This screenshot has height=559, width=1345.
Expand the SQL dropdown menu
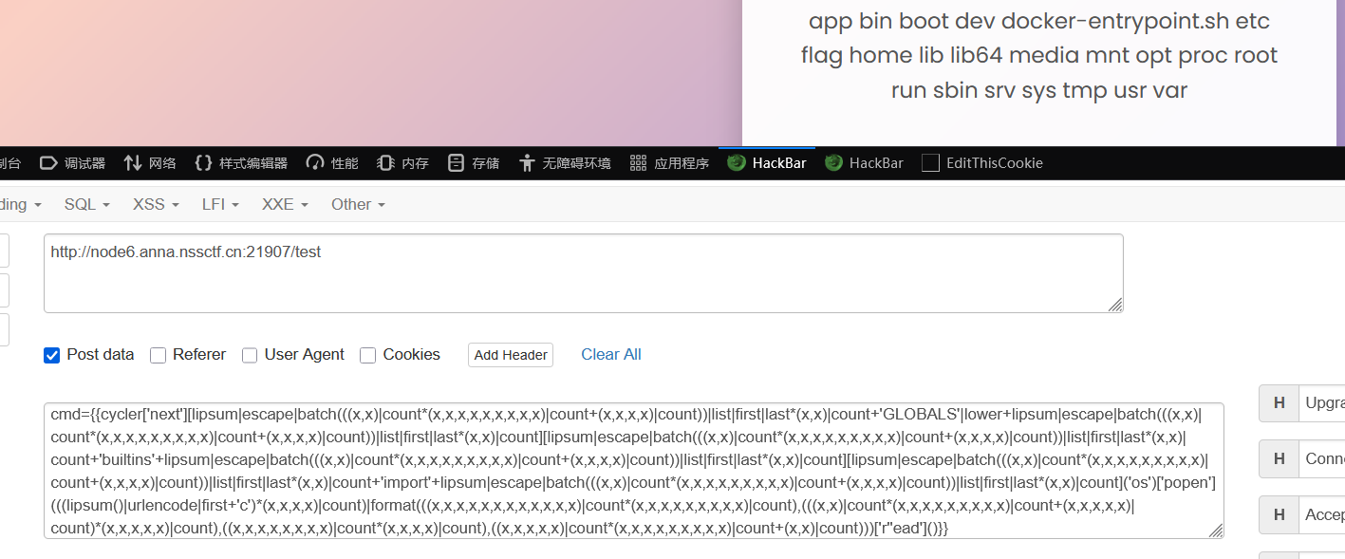(87, 204)
